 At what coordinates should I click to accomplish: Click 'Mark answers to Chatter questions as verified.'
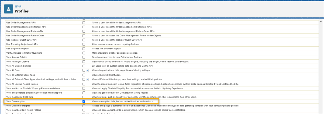coord(115,53)
